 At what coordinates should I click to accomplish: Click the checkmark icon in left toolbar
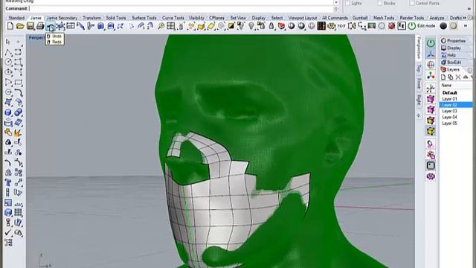coord(8,232)
